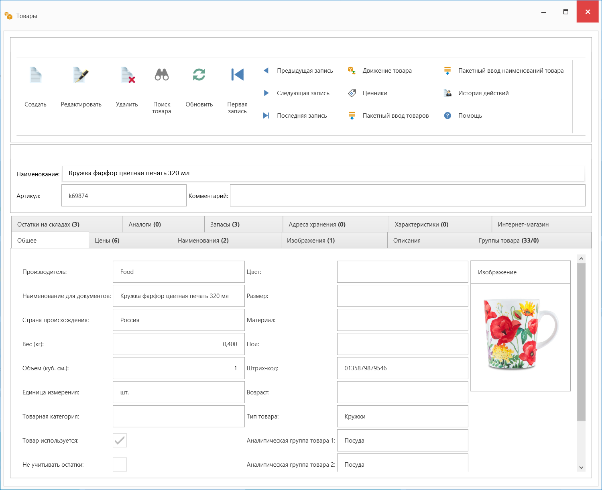Open product search binoculars icon
Image resolution: width=602 pixels, height=490 pixels.
click(x=162, y=75)
